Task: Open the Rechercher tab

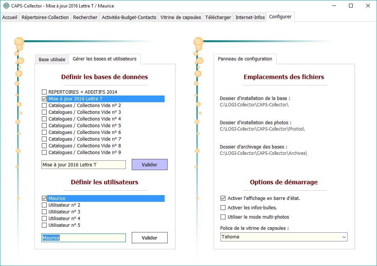Action: 85,17
